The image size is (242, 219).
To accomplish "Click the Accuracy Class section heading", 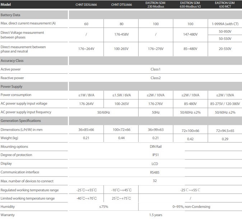I will click(x=12, y=60).
